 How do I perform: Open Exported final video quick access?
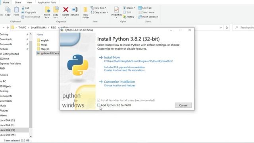10,64
